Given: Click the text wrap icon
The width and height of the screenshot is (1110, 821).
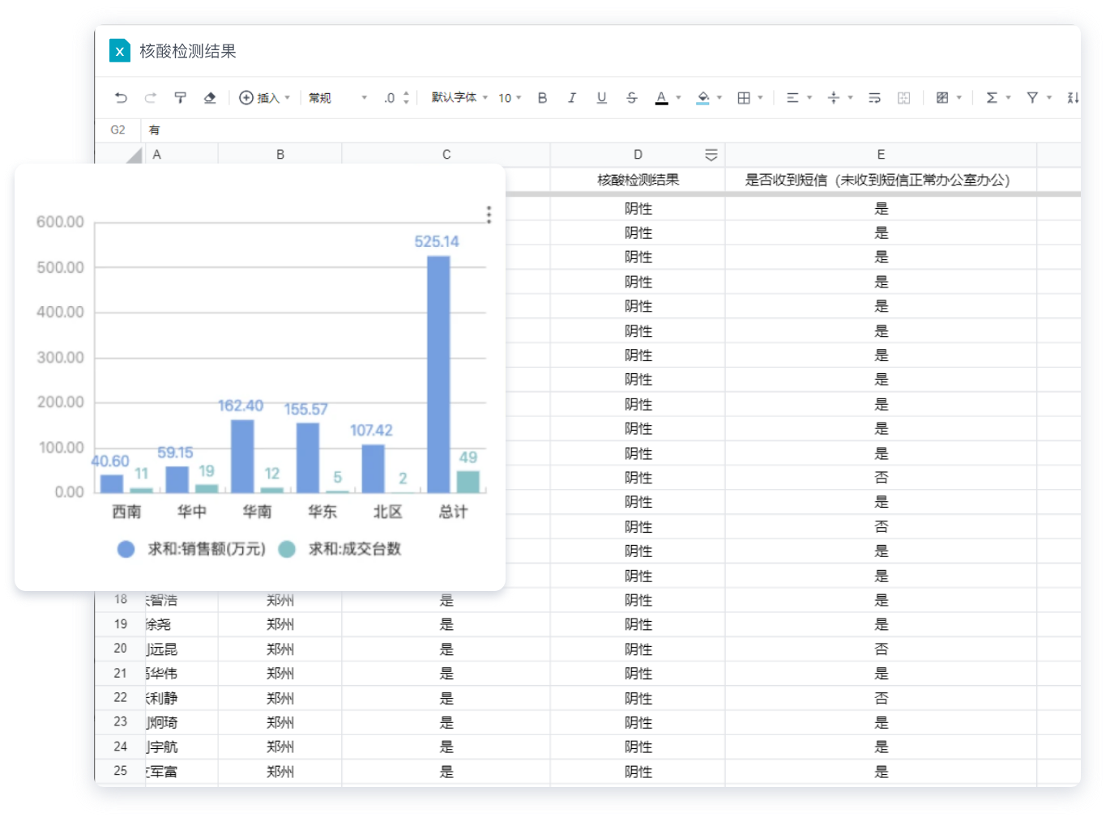Looking at the screenshot, I should click(874, 98).
